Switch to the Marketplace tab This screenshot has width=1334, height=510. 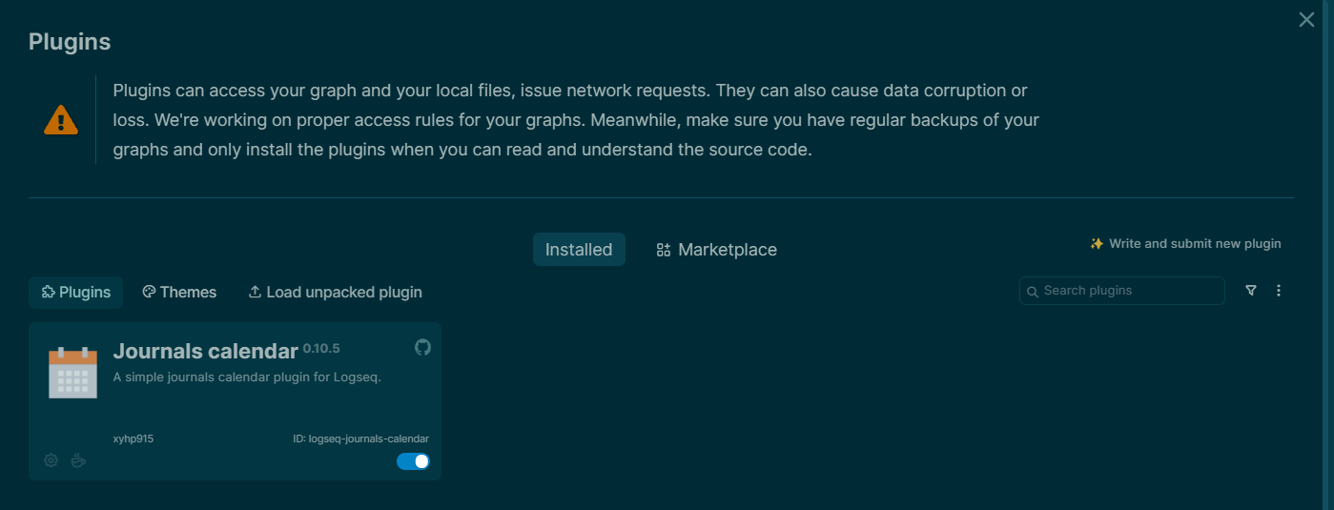(x=717, y=250)
